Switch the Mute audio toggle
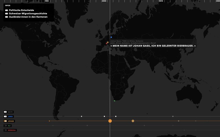The image size is (220, 137). tap(5, 112)
